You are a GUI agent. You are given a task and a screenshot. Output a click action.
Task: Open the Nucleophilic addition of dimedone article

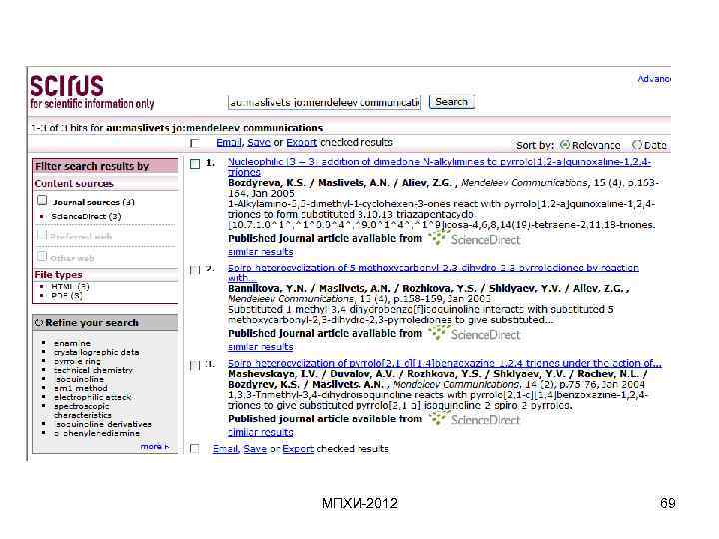tap(438, 167)
